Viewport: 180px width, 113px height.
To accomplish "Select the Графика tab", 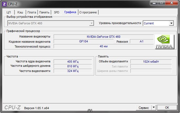I will [70, 12].
